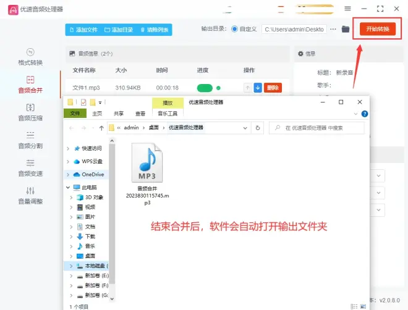Select 新加卷 (F:) drive
Image resolution: width=408 pixels, height=310 pixels.
click(93, 285)
